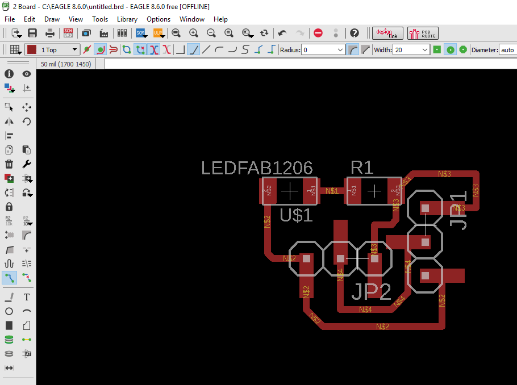Click the Save floppy disk icon

pos(32,33)
